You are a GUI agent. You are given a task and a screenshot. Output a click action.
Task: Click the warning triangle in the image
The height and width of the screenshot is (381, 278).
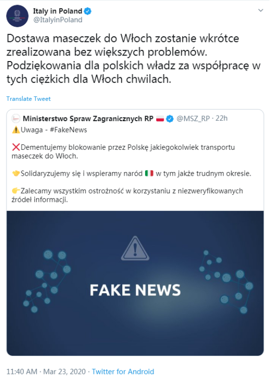click(135, 248)
